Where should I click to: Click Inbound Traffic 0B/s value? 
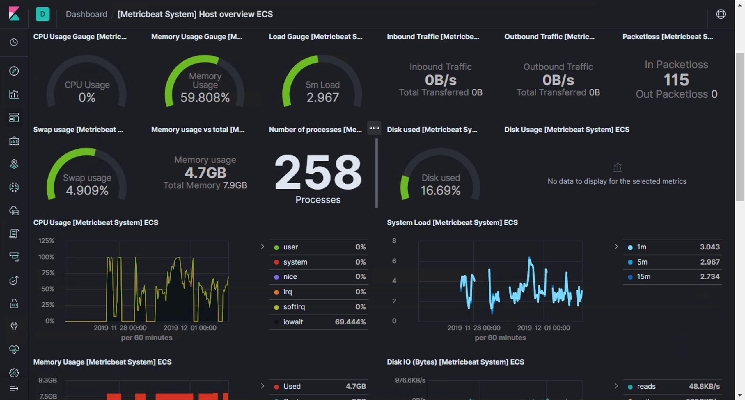point(441,80)
